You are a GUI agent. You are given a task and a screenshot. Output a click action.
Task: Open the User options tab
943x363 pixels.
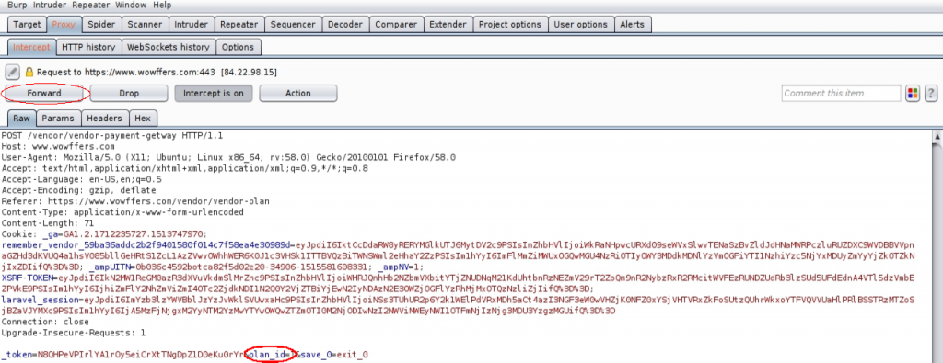(581, 25)
